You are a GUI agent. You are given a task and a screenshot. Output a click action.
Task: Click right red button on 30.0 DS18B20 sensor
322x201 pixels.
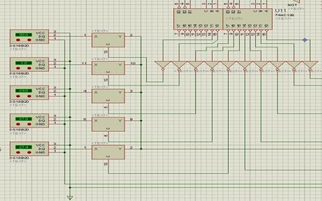click(x=29, y=40)
